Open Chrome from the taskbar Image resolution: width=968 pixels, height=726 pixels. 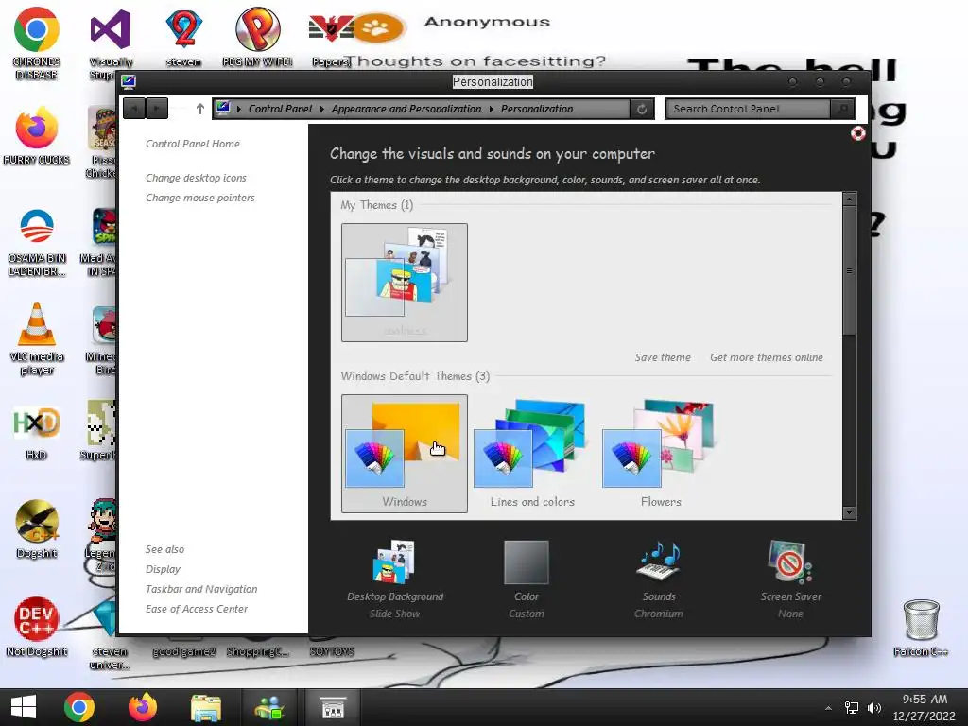[79, 707]
